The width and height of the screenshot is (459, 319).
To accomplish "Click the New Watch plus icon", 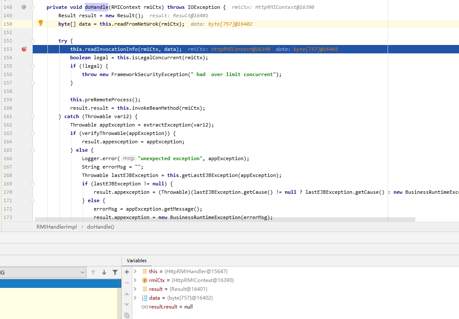I will coord(127,272).
